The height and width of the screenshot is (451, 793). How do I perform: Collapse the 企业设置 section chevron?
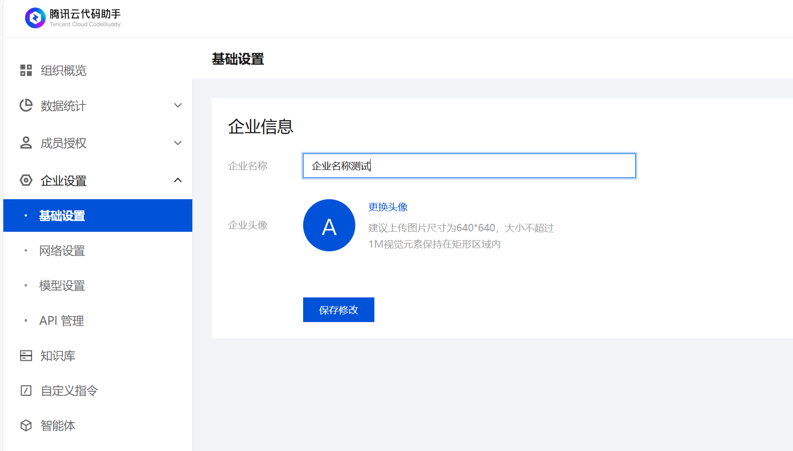click(177, 180)
